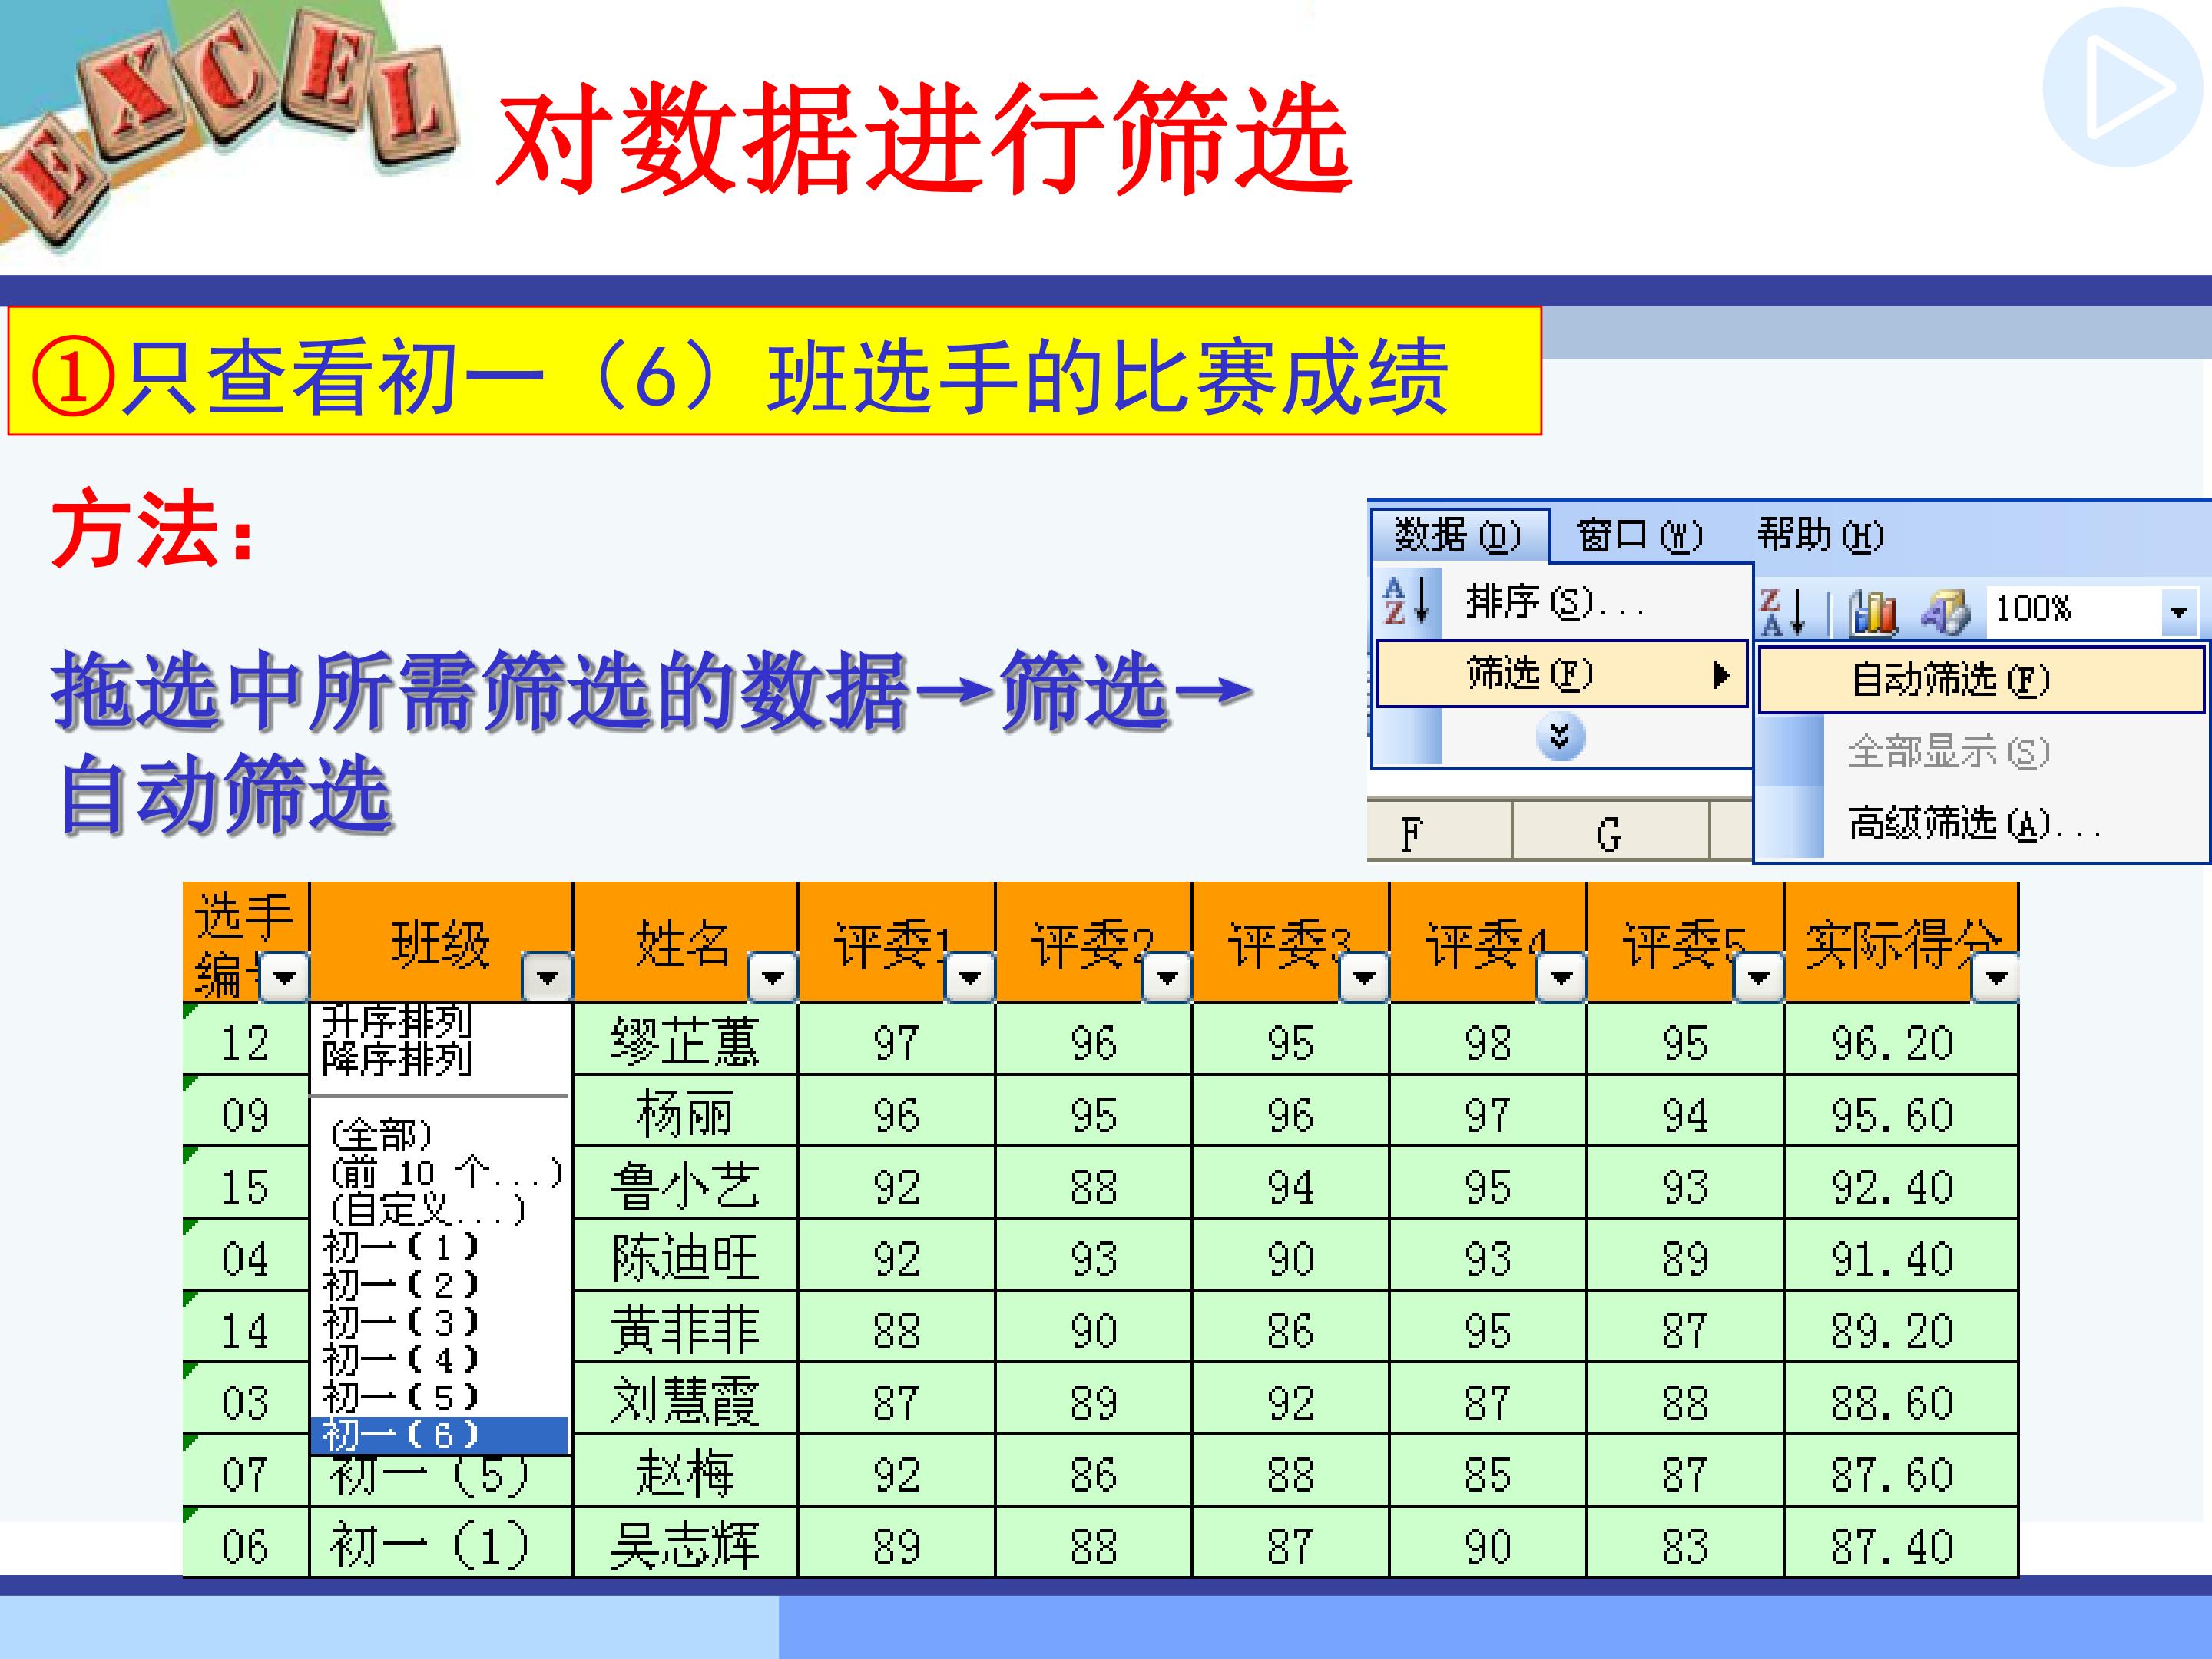
Task: Open the 评委1 column filter arrow
Action: pos(969,977)
